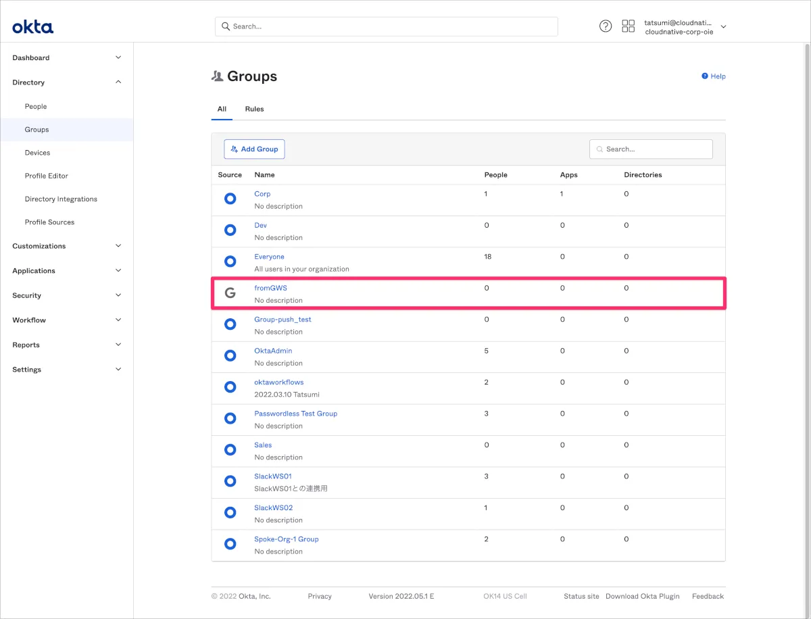Switch to the Rules tab
The width and height of the screenshot is (811, 619).
[x=254, y=109]
